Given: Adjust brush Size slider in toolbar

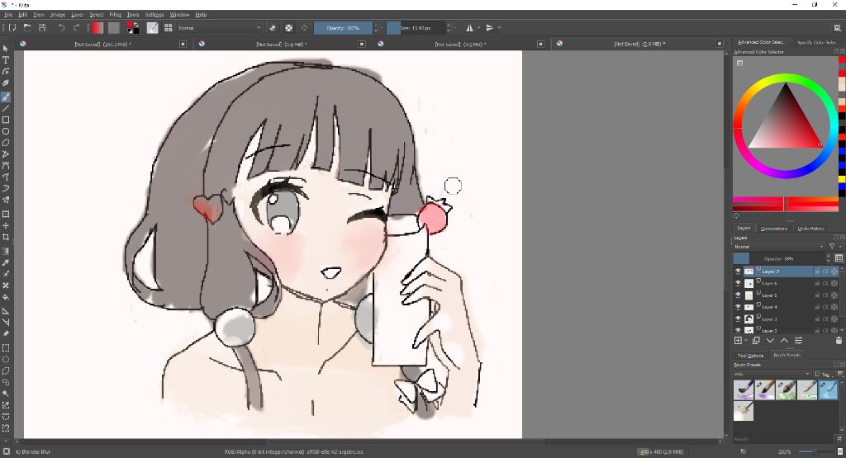Looking at the screenshot, I should click(416, 27).
